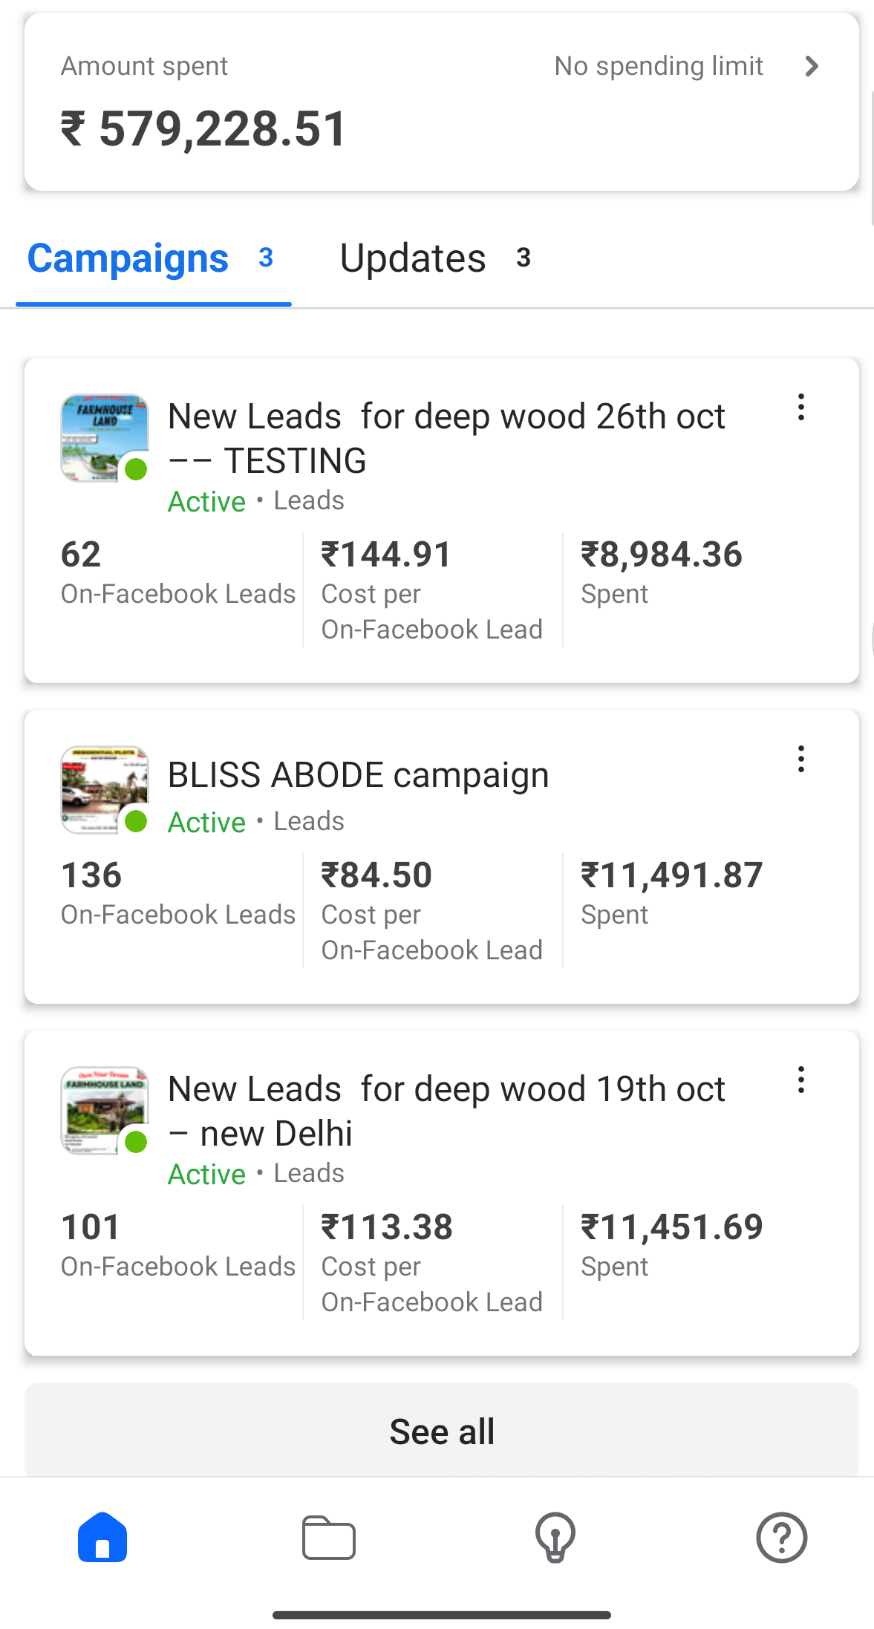Tap the question mark help icon
The image size is (874, 1629).
click(781, 1537)
